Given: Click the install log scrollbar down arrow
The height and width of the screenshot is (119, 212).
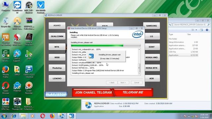Looking at the screenshot, I should [139, 74].
